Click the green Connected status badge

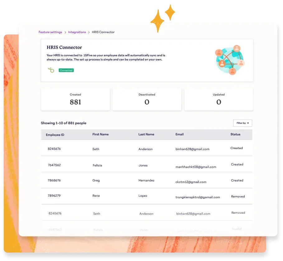(66, 71)
